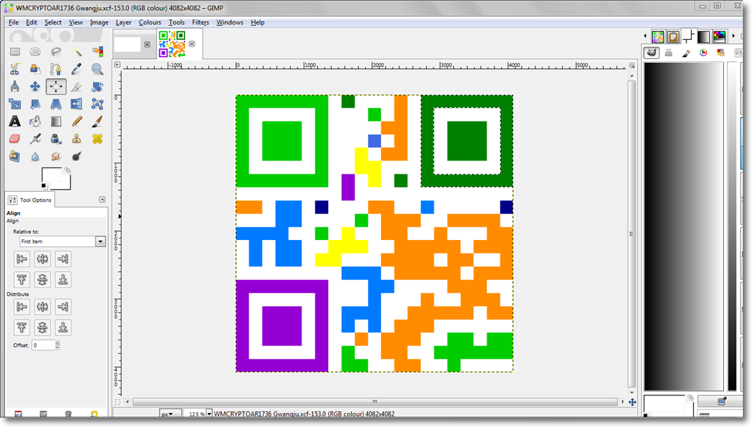Open the zoom percentage dropdown

click(209, 414)
